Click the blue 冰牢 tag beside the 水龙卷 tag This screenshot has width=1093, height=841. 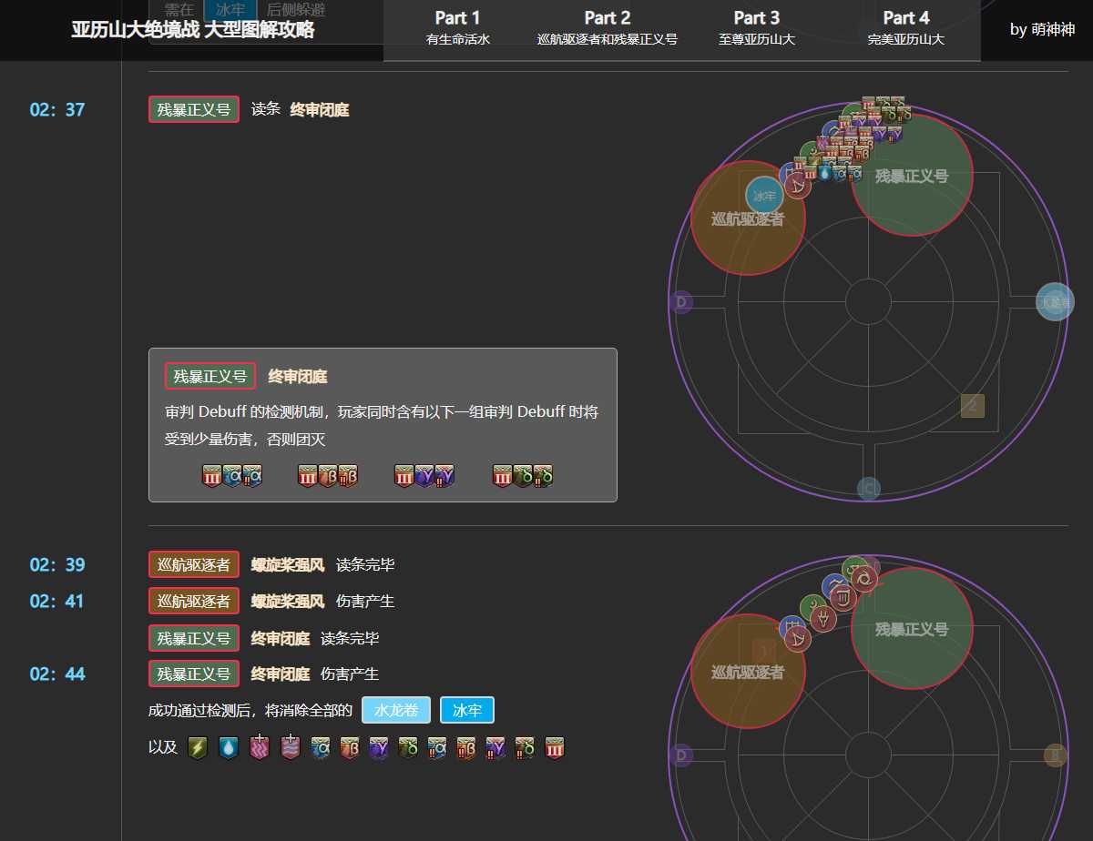tap(467, 710)
